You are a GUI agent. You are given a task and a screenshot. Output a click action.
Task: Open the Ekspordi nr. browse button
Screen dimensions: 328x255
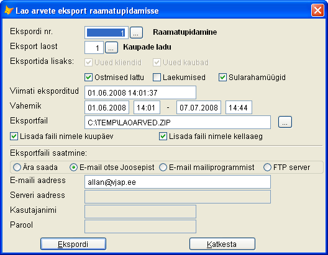coord(136,33)
